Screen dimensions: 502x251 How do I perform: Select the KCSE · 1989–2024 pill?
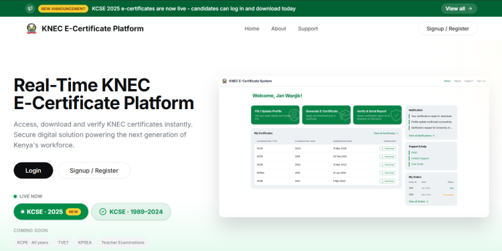(x=131, y=212)
